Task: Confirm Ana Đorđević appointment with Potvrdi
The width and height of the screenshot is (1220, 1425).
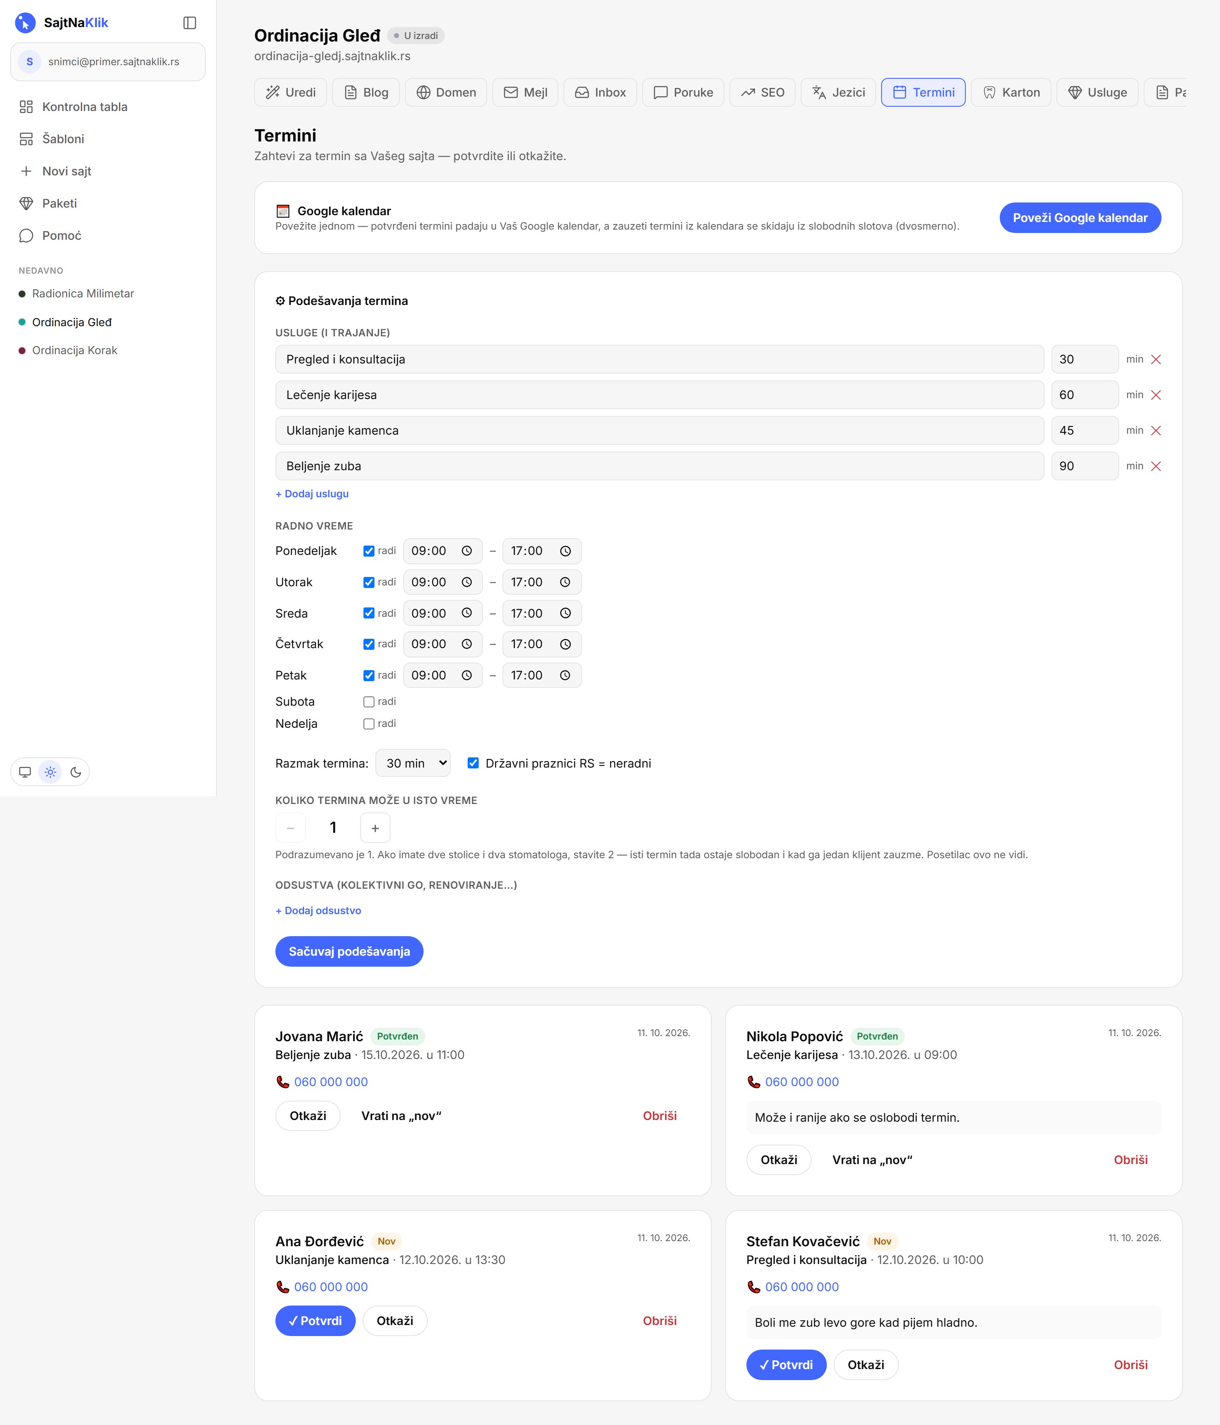Action: coord(316,1321)
